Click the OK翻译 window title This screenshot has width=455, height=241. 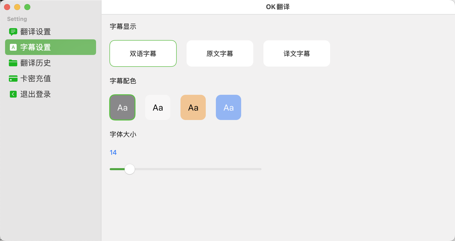[x=278, y=7]
